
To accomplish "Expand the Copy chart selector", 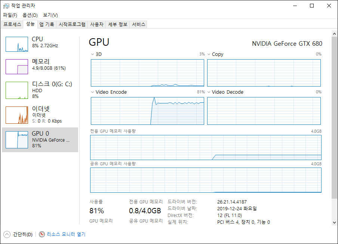I will 209,54.
